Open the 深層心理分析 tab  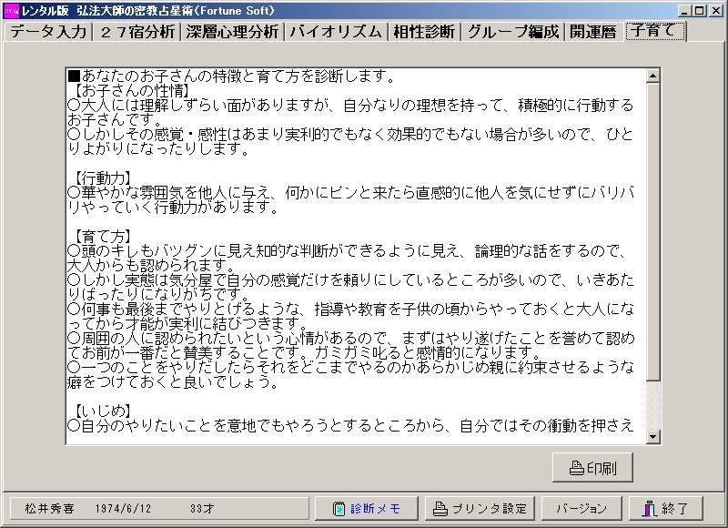click(x=232, y=32)
